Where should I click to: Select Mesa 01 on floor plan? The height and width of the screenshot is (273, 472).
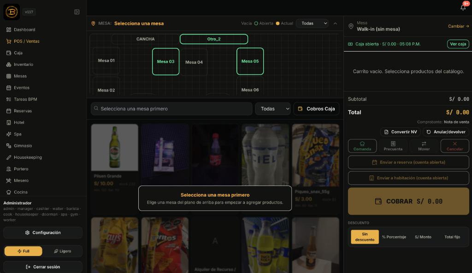tap(106, 61)
